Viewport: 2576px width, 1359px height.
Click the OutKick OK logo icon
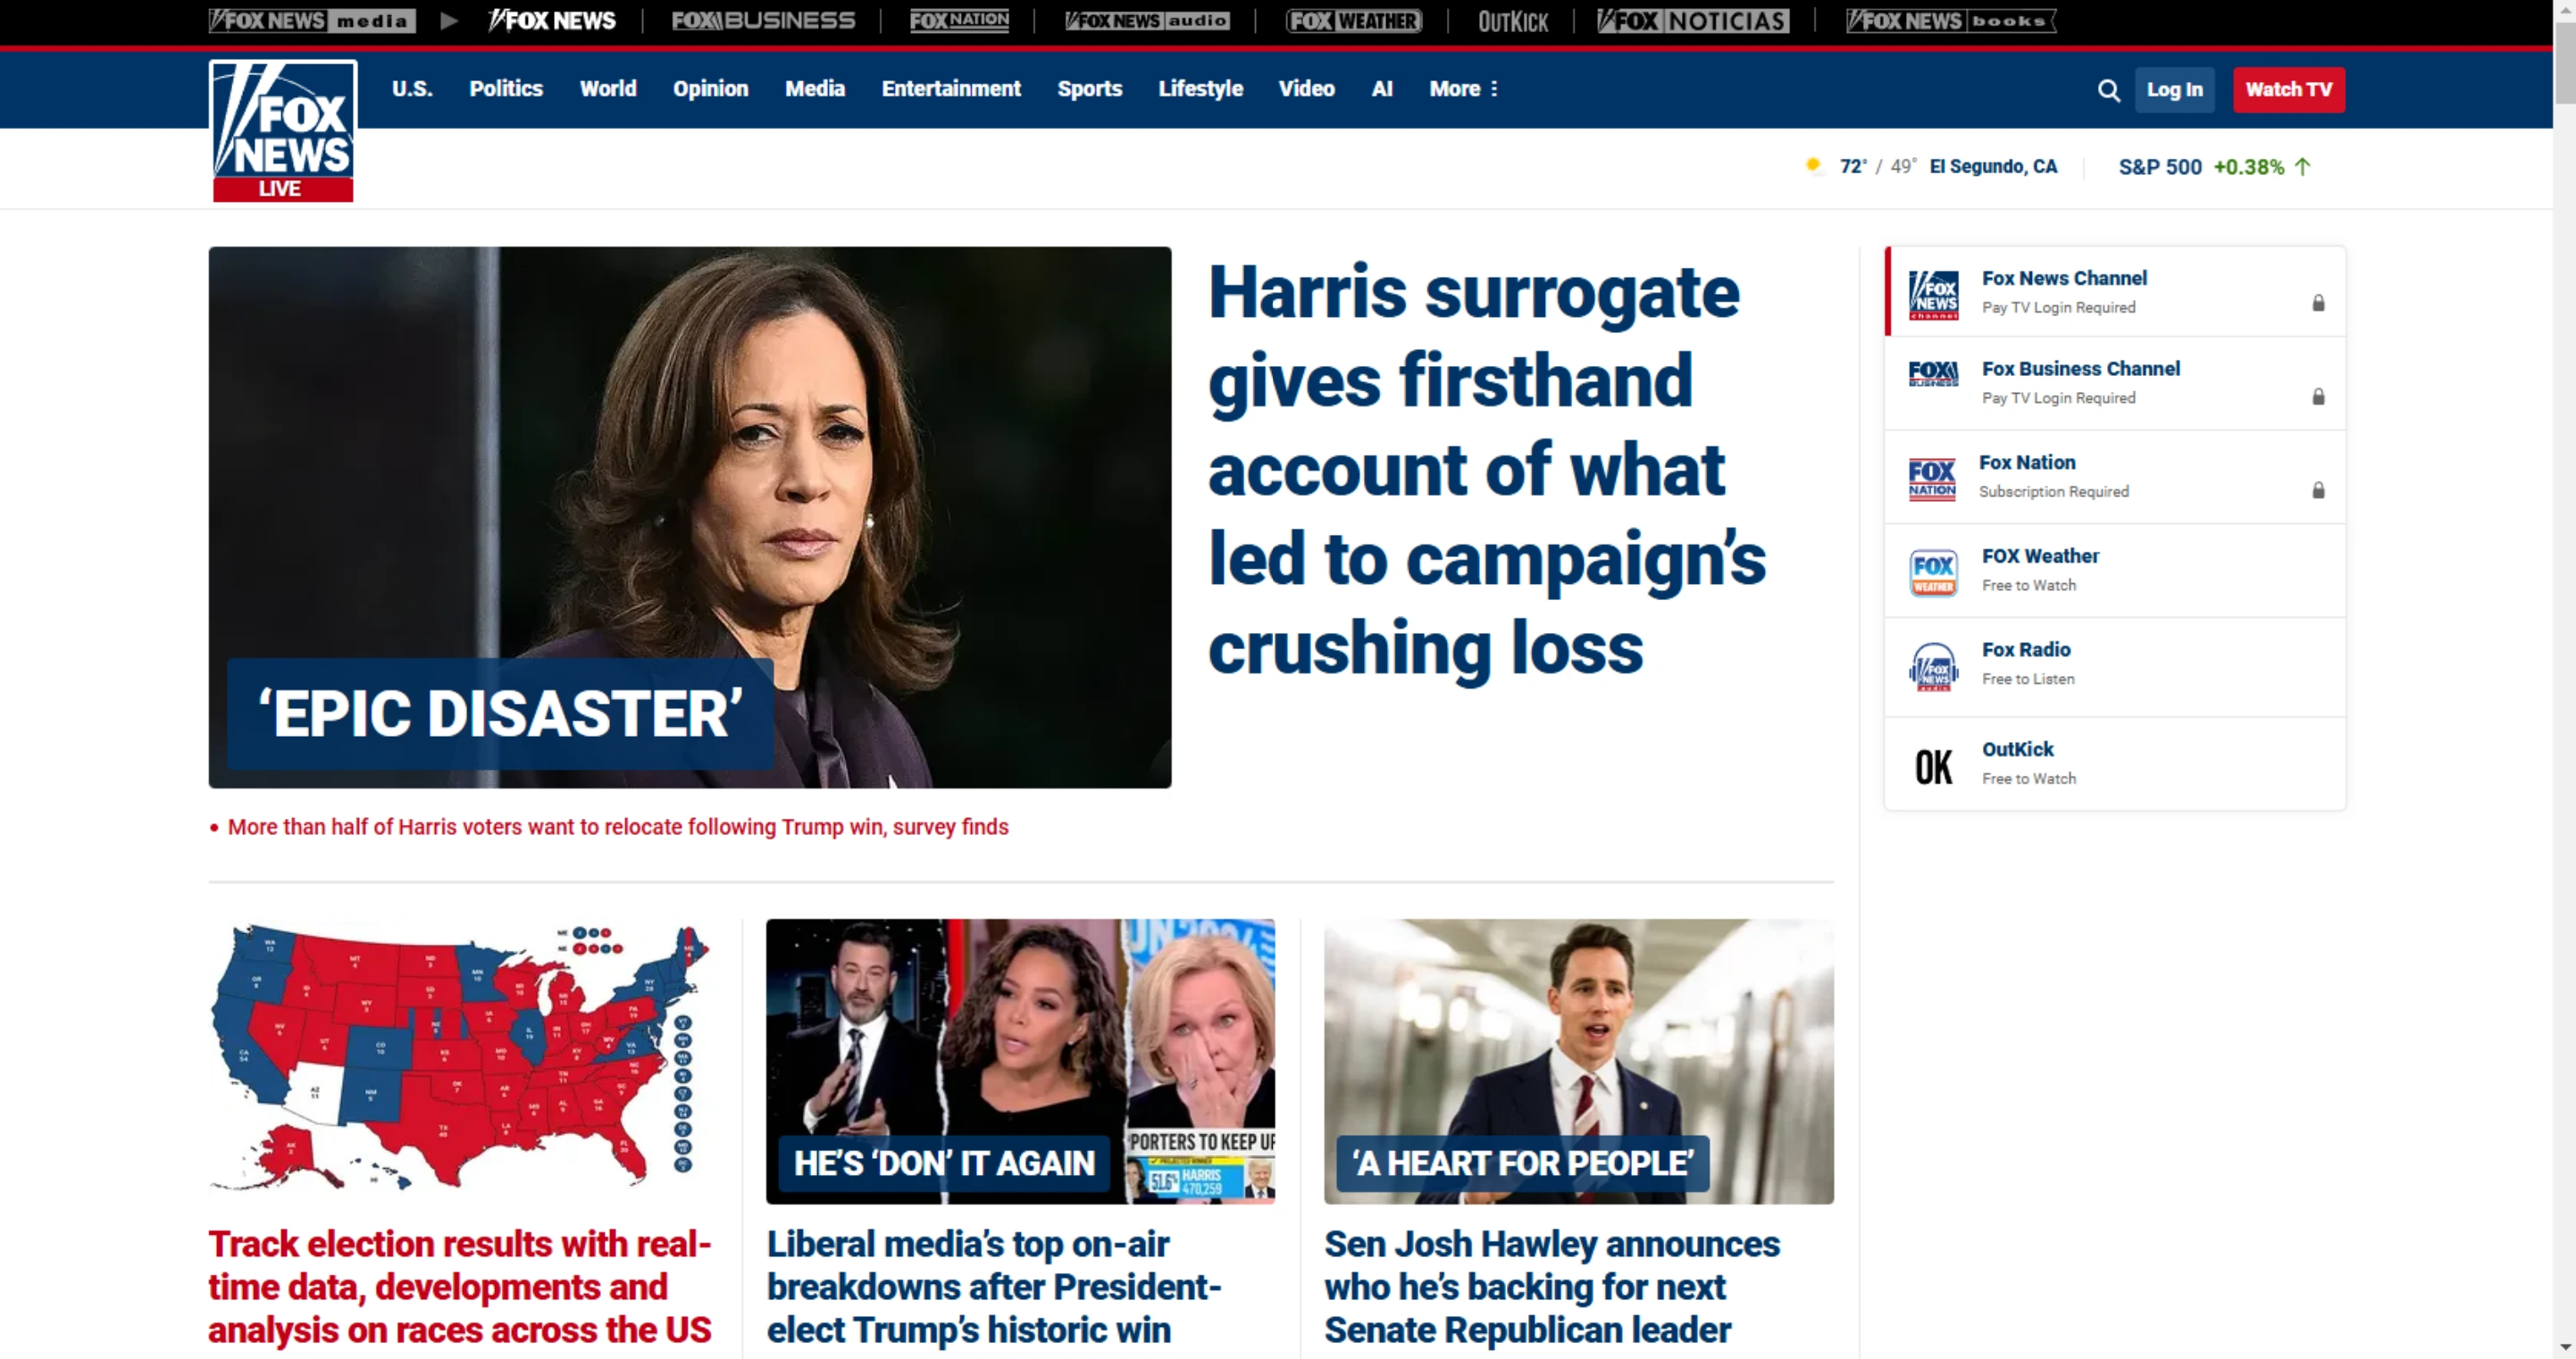coord(1933,767)
